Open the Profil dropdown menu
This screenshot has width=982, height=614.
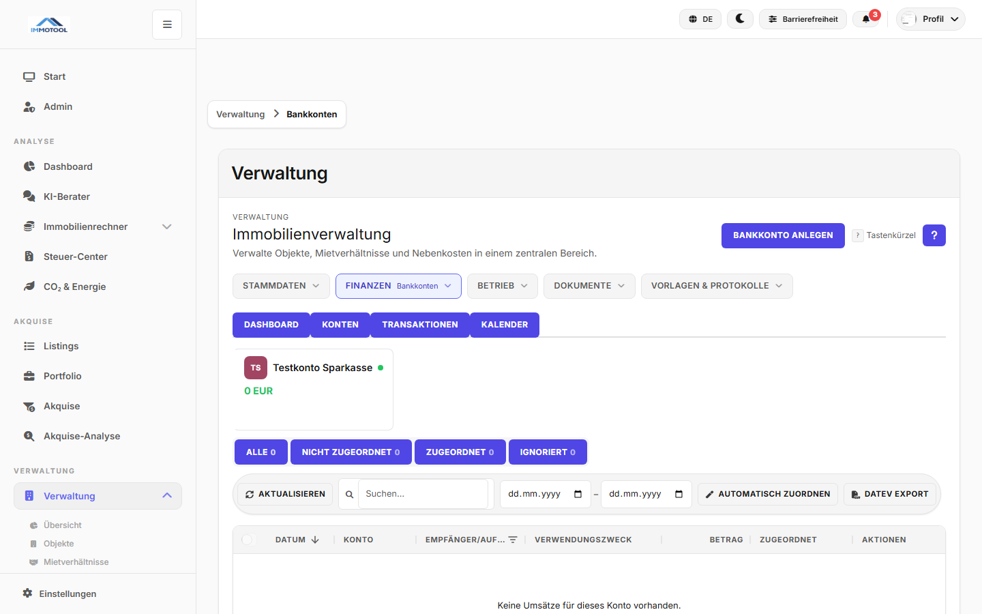point(931,19)
